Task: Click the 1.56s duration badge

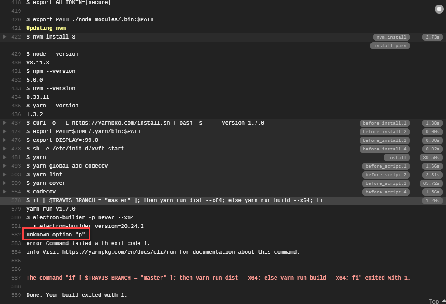Action: (432, 192)
